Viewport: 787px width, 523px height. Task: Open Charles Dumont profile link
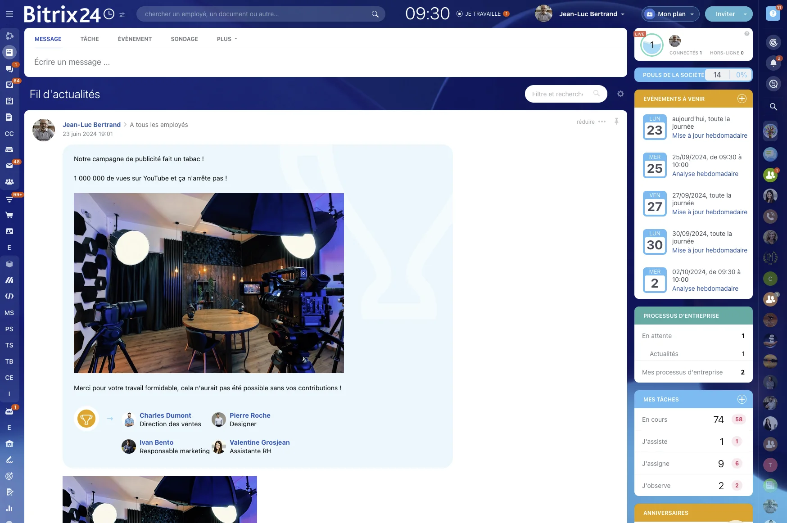point(165,415)
